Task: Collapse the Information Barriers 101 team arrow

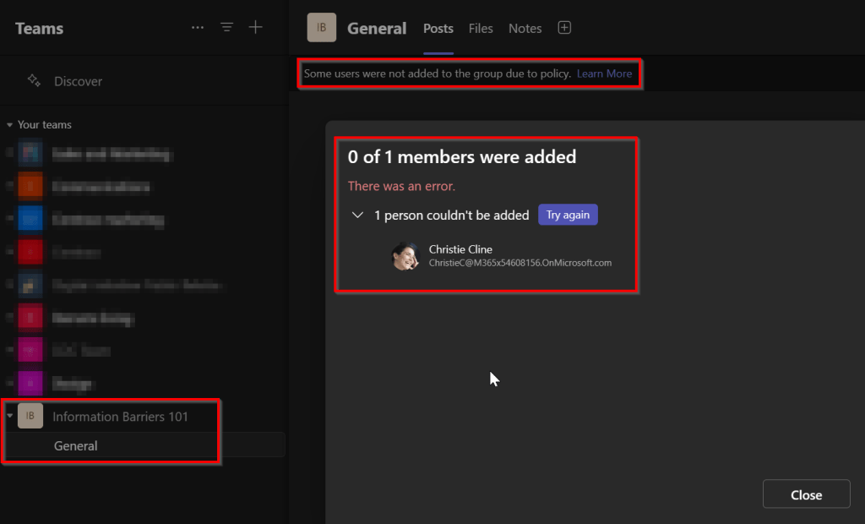Action: click(10, 416)
